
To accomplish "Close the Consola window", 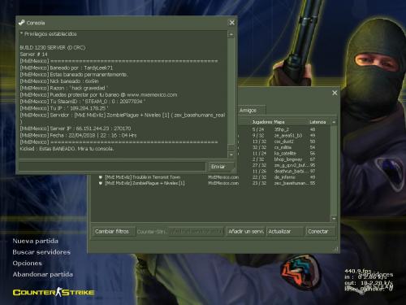I will pyautogui.click(x=232, y=23).
